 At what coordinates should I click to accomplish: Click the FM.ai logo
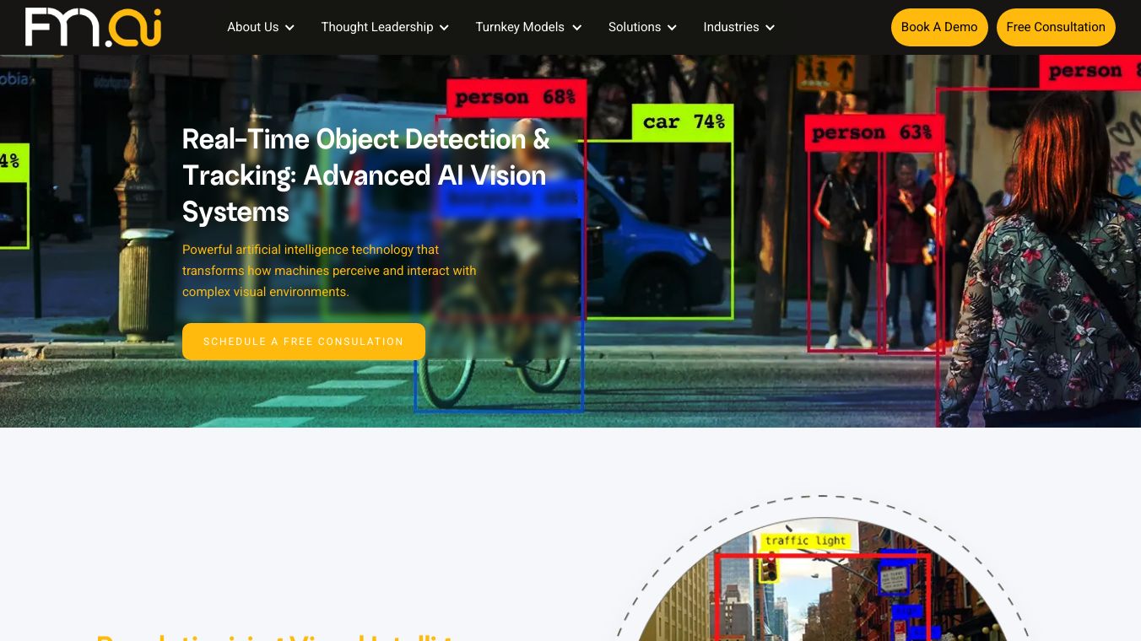93,27
